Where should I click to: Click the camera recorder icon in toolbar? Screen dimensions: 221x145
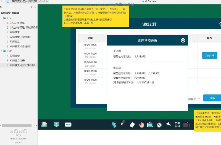(186, 125)
